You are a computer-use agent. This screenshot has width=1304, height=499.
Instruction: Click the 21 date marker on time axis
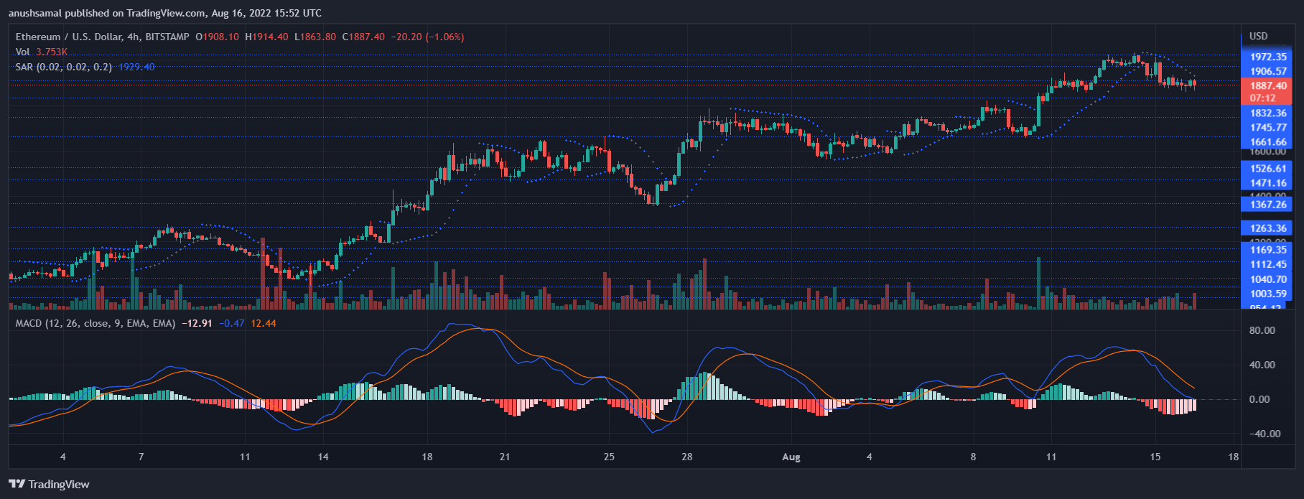pyautogui.click(x=505, y=457)
